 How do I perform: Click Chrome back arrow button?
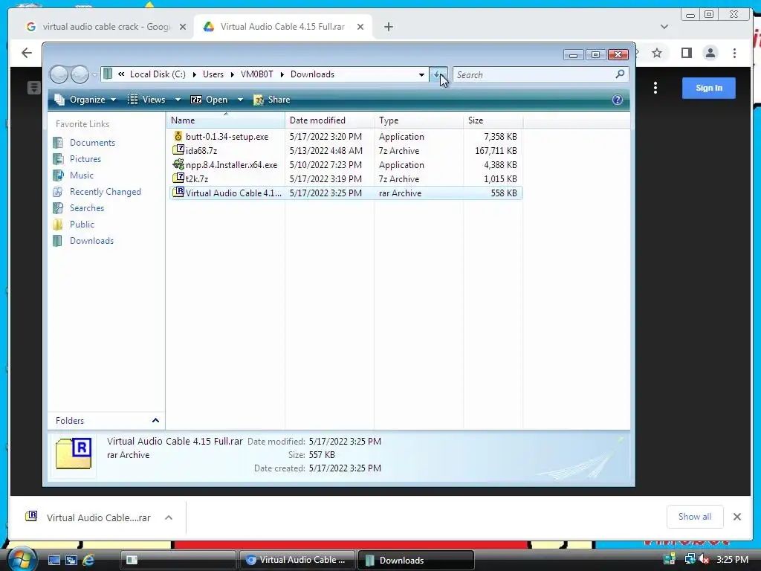[x=26, y=53]
